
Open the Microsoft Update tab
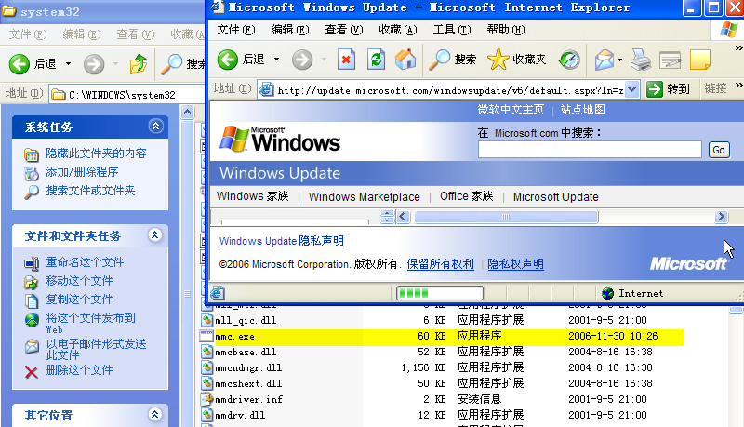[555, 197]
